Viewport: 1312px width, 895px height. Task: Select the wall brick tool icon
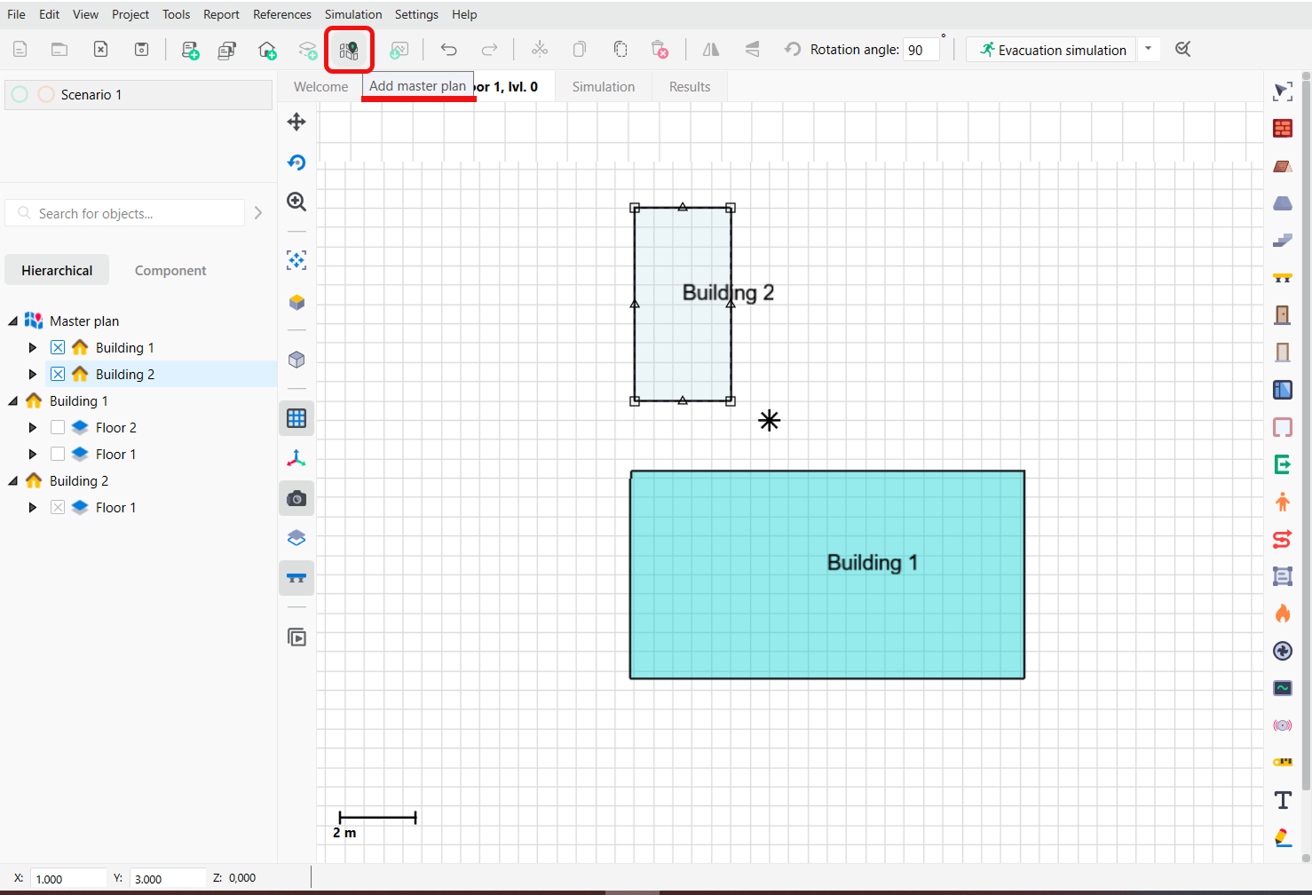click(x=1283, y=129)
